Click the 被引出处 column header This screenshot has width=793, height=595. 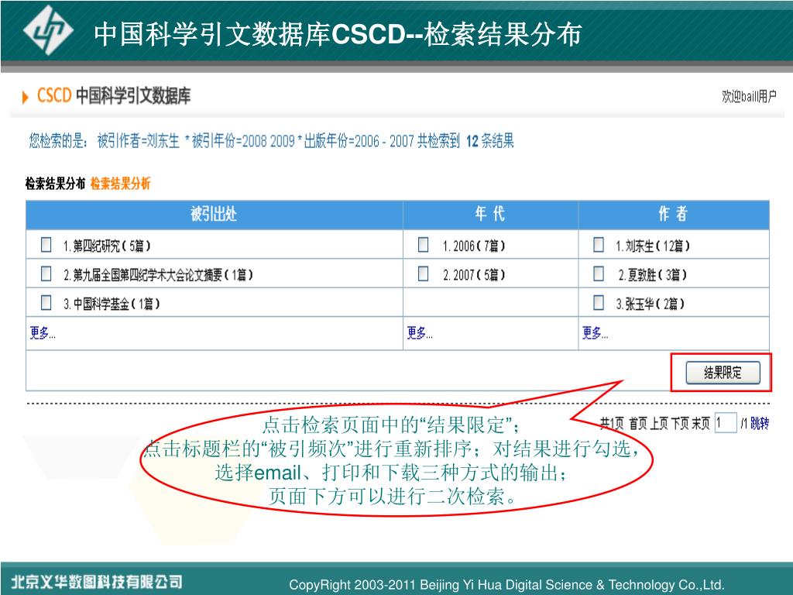pyautogui.click(x=214, y=215)
